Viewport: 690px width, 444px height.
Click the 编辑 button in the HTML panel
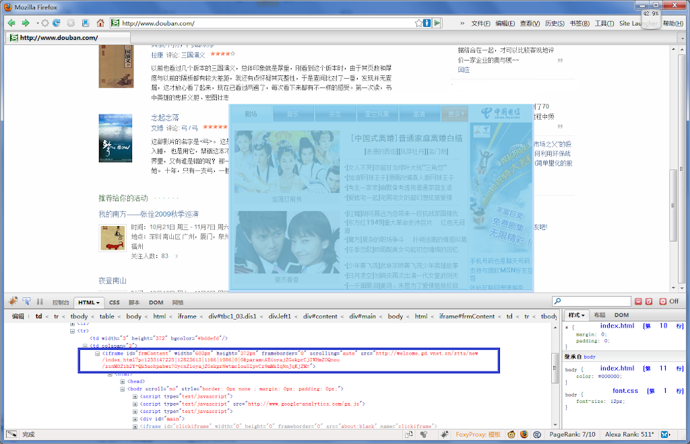(18, 316)
